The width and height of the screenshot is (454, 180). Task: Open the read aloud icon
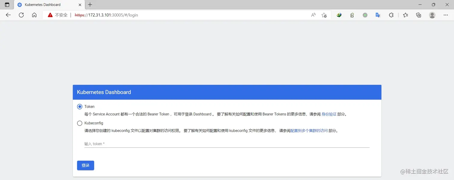(313, 15)
